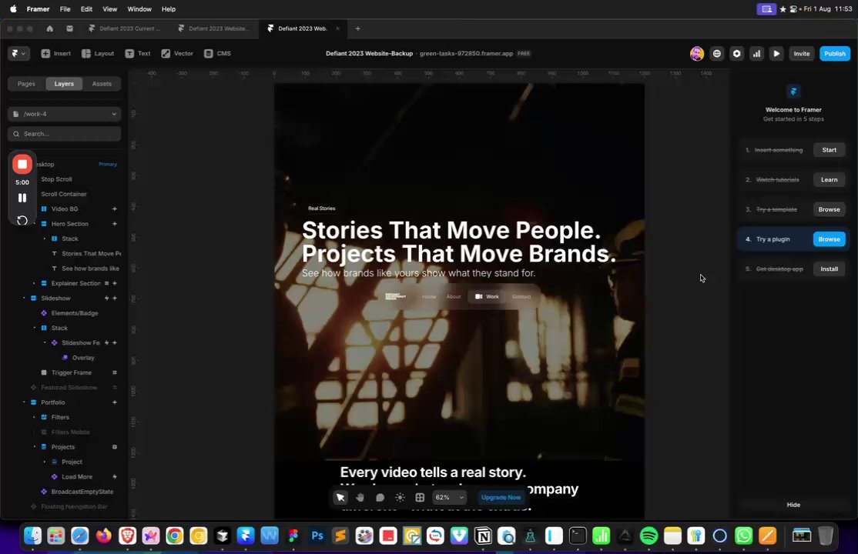Click plus icon on Video BG row
858x554 pixels.
coord(114,209)
